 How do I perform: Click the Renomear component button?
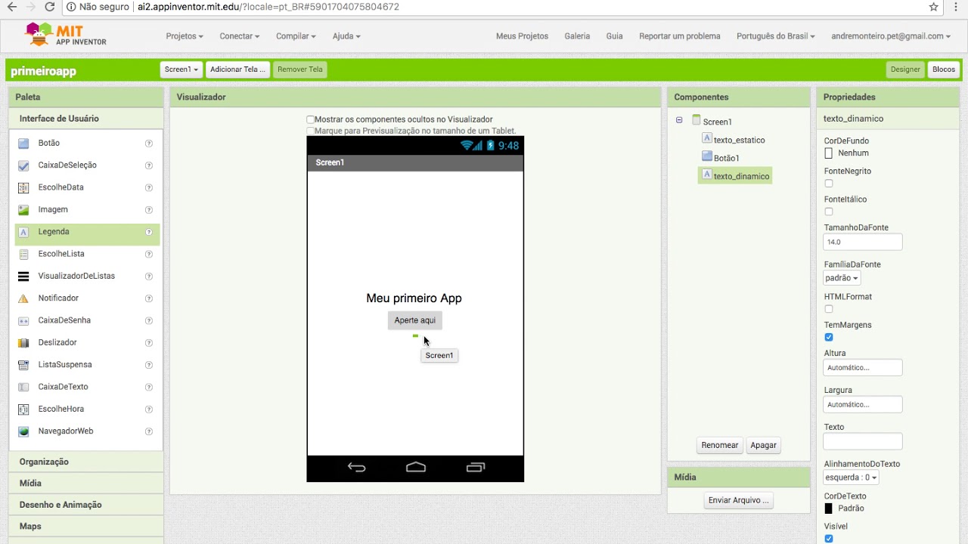tap(719, 445)
